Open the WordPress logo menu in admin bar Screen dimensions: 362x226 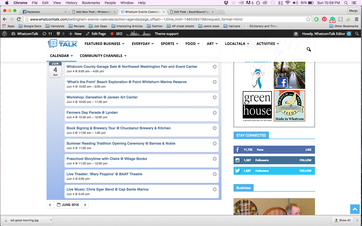click(x=5, y=34)
